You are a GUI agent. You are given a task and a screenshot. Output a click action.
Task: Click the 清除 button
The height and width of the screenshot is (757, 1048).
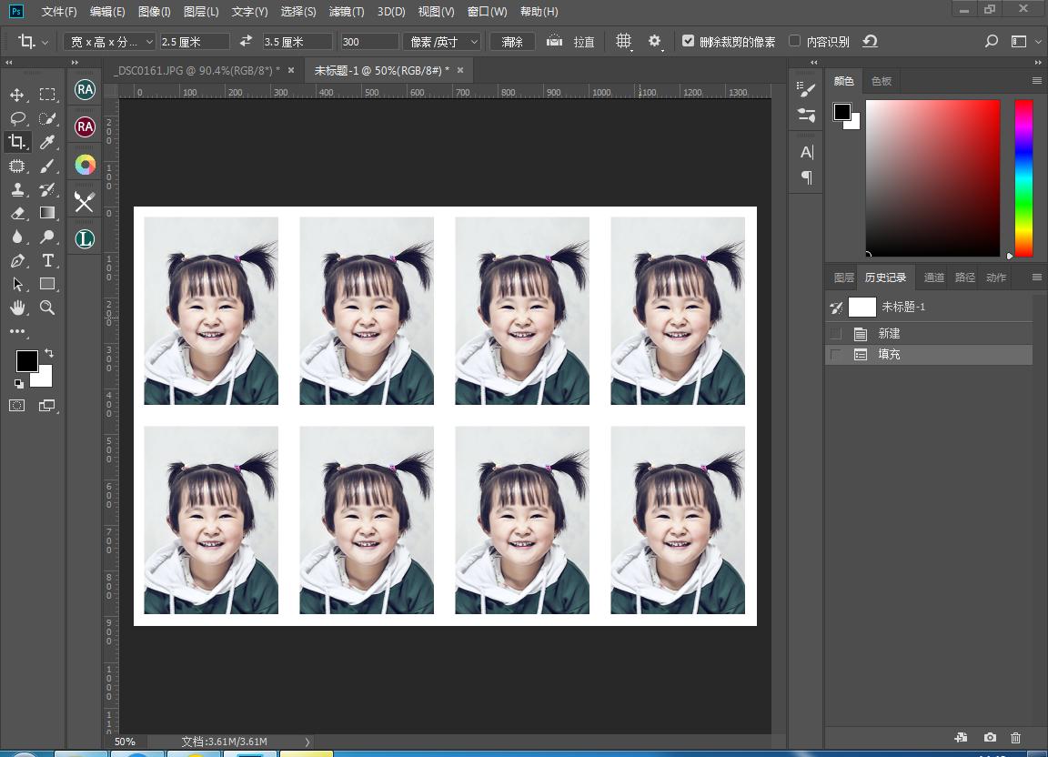point(512,42)
